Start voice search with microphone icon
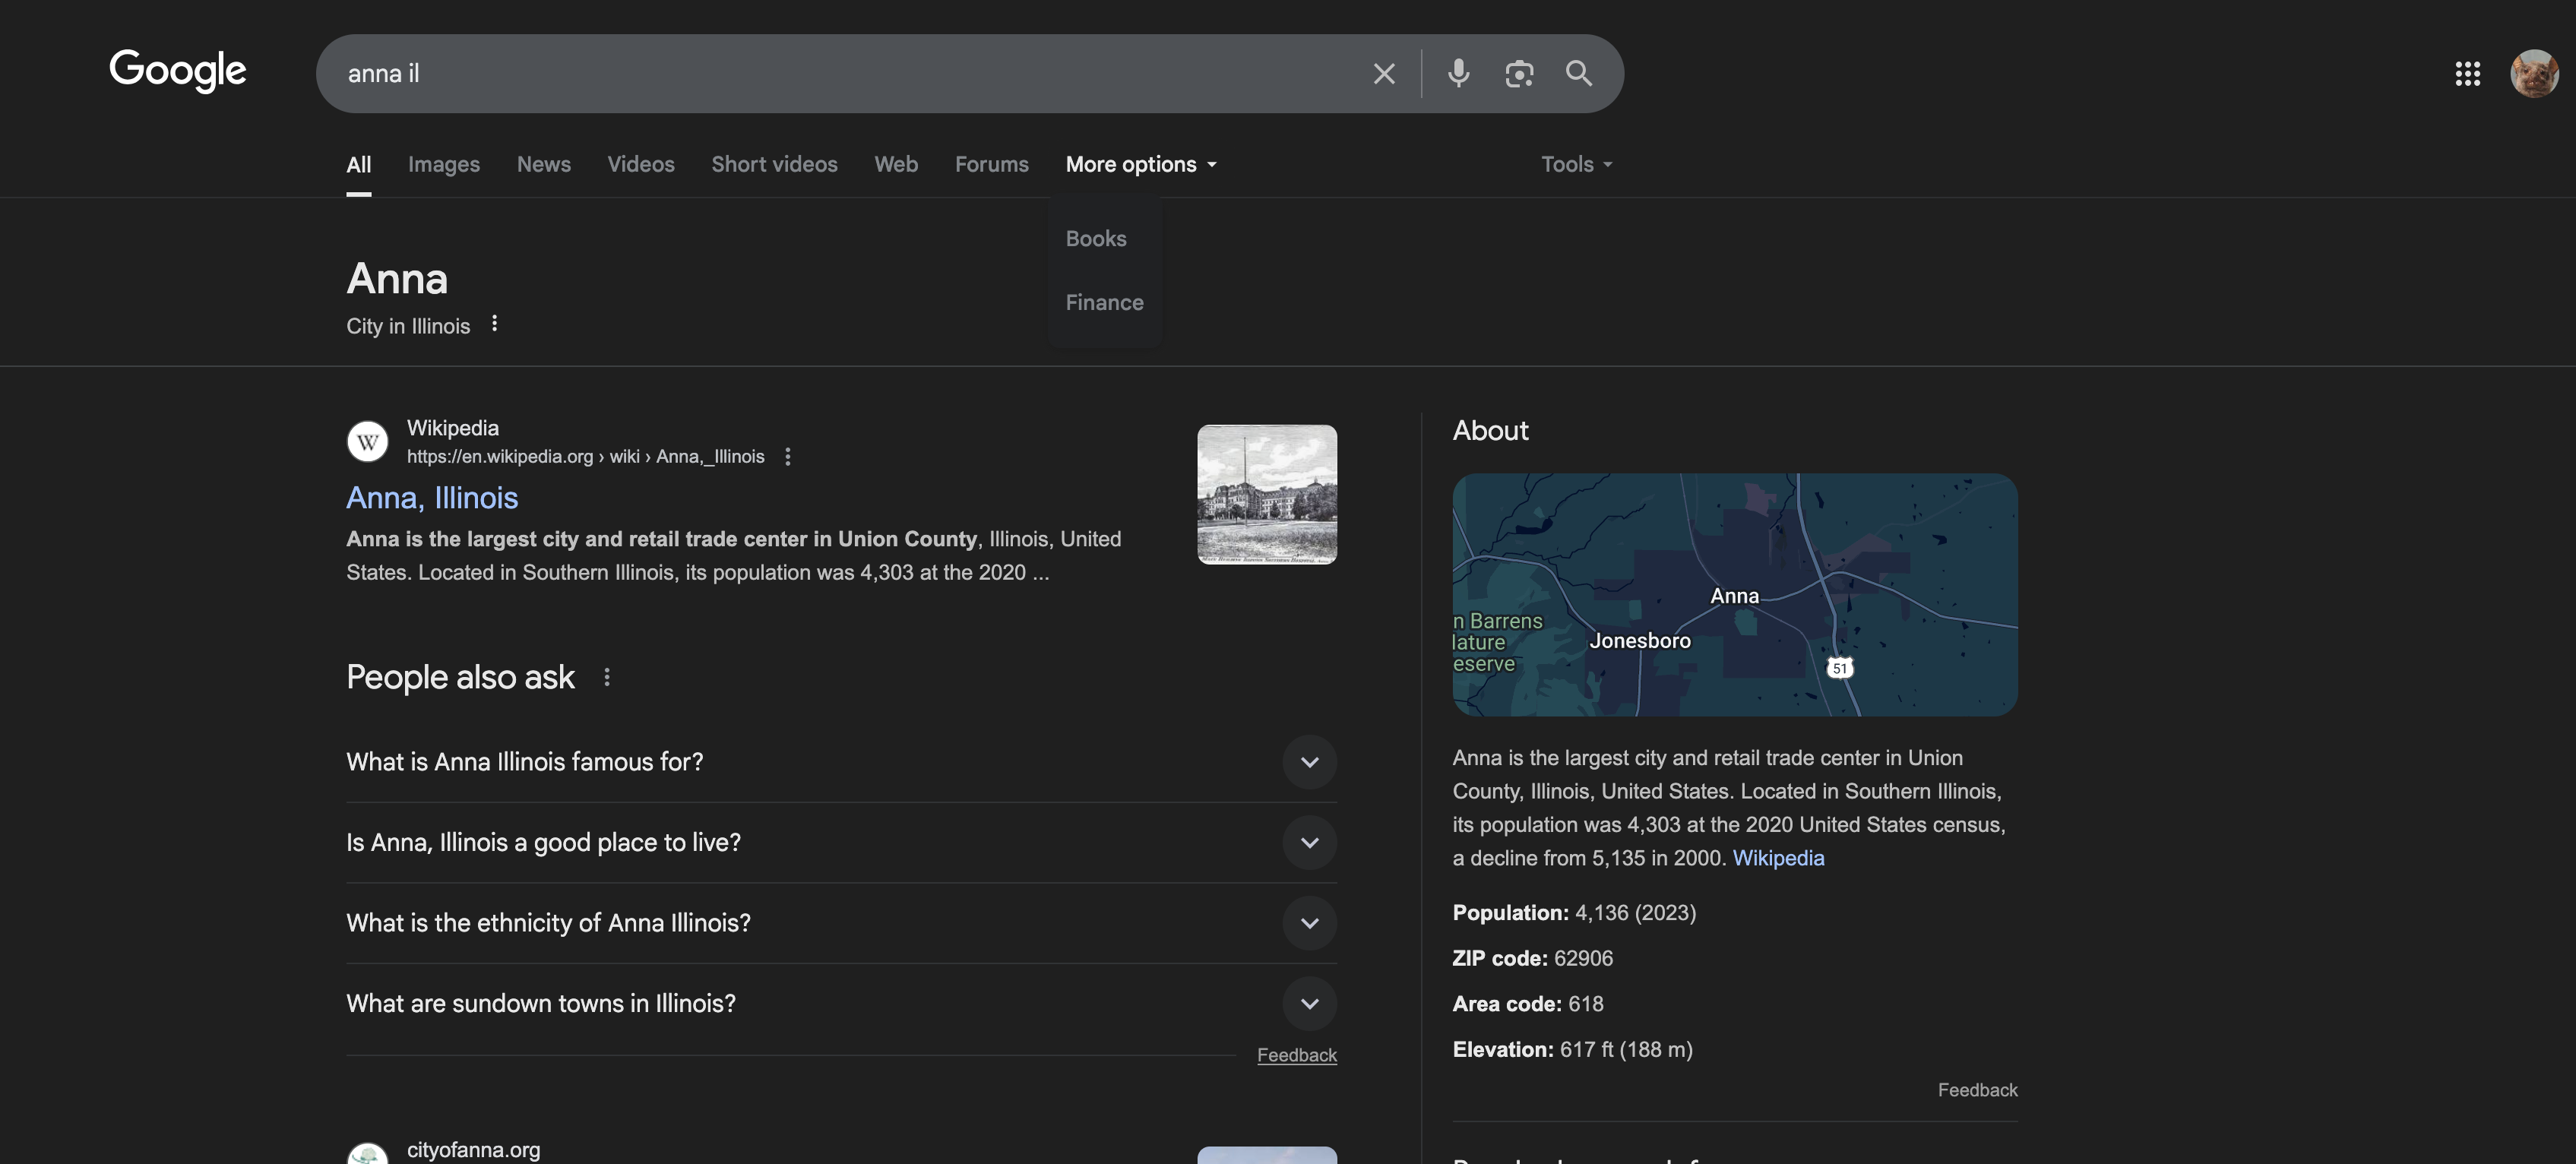Image resolution: width=2576 pixels, height=1164 pixels. tap(1458, 74)
